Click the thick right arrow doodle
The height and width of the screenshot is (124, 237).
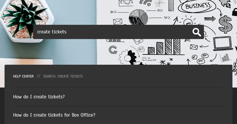tap(210, 19)
